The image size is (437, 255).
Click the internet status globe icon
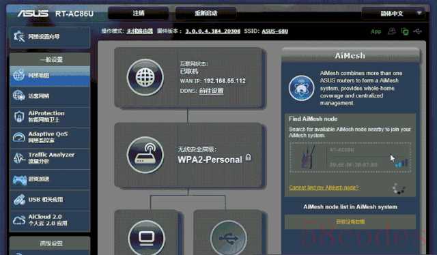(145, 77)
